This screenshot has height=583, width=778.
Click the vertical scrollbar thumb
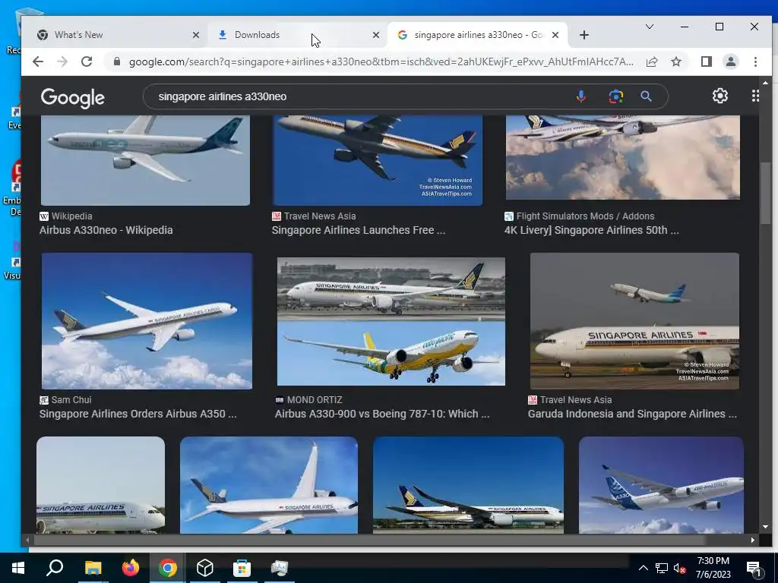766,192
